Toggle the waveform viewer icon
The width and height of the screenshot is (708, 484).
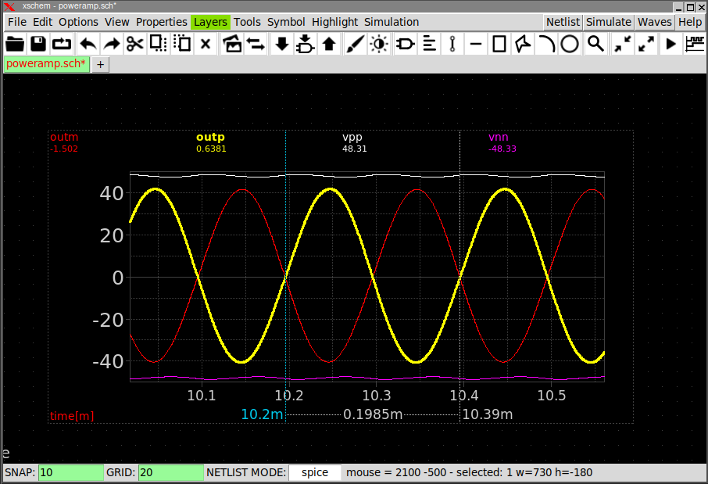[x=694, y=44]
